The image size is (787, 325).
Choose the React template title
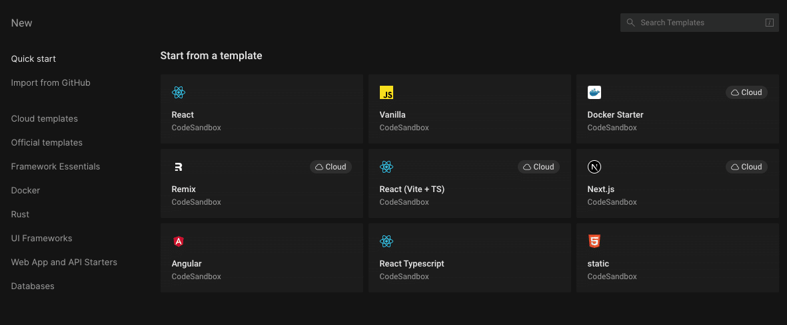click(183, 115)
